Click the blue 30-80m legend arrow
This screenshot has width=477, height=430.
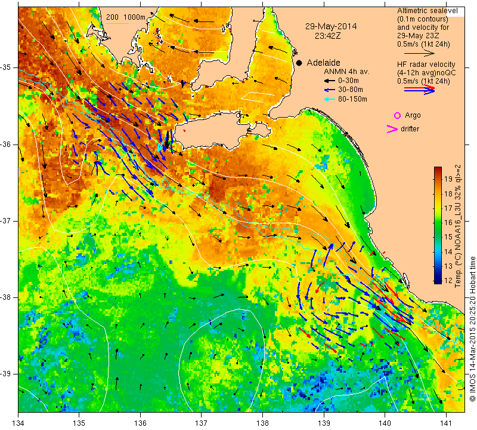tap(330, 90)
